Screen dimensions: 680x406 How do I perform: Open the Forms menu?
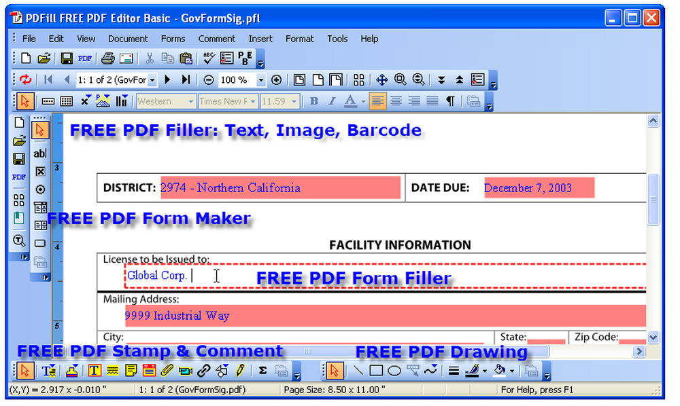tap(173, 39)
